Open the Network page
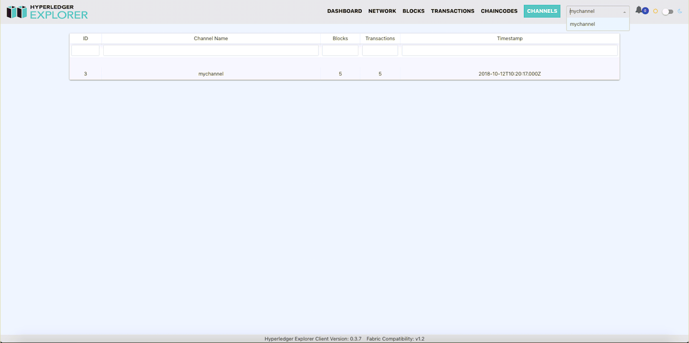Image resolution: width=689 pixels, height=343 pixels. tap(382, 11)
